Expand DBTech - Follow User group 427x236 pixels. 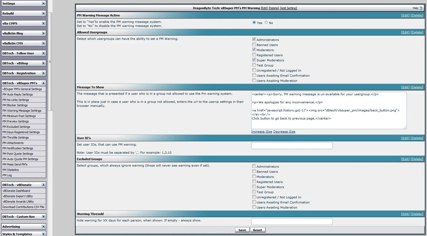pos(43,53)
